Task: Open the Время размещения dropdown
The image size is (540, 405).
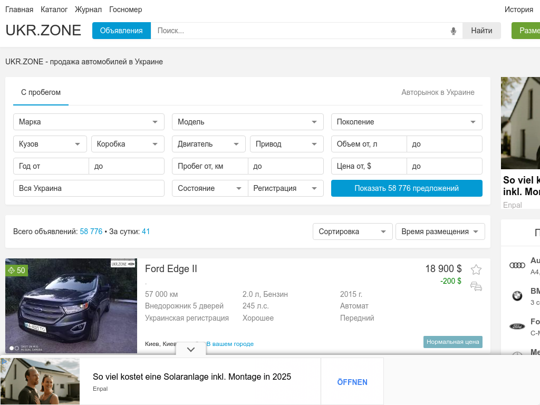Action: click(440, 232)
